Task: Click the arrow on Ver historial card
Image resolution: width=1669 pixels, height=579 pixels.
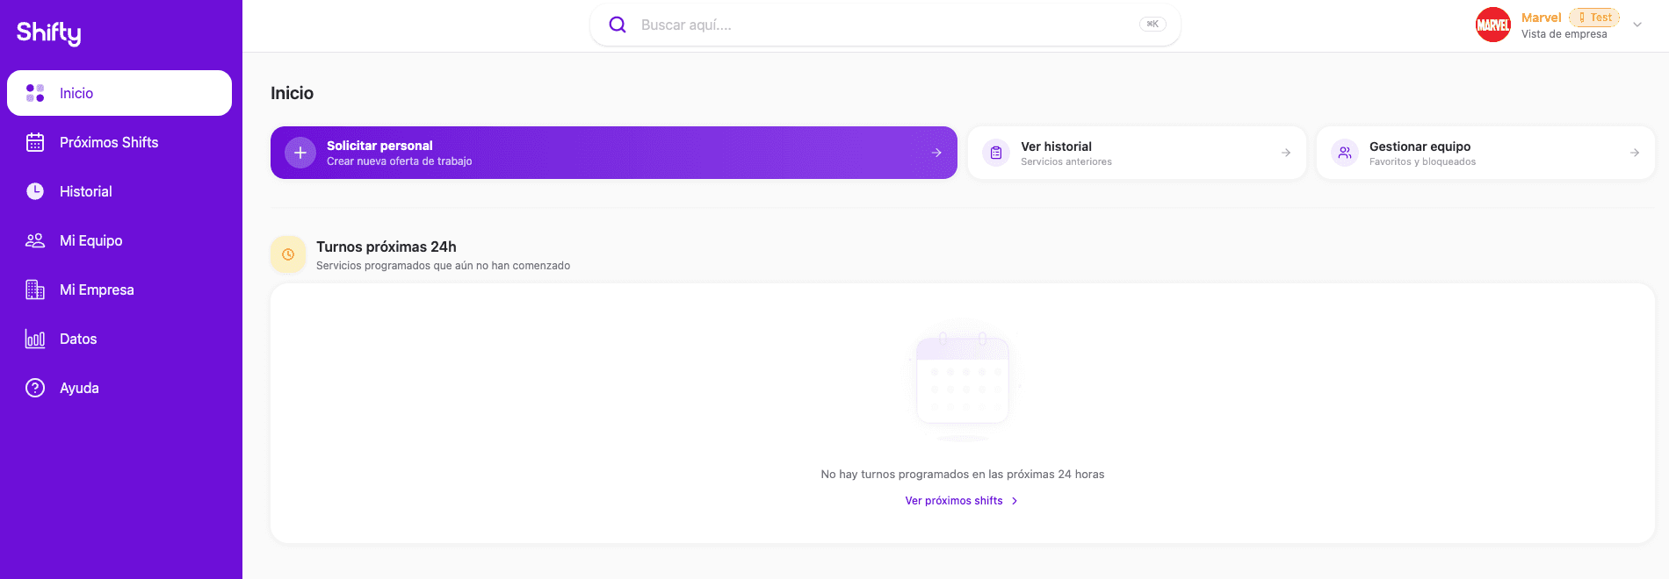Action: point(1286,153)
